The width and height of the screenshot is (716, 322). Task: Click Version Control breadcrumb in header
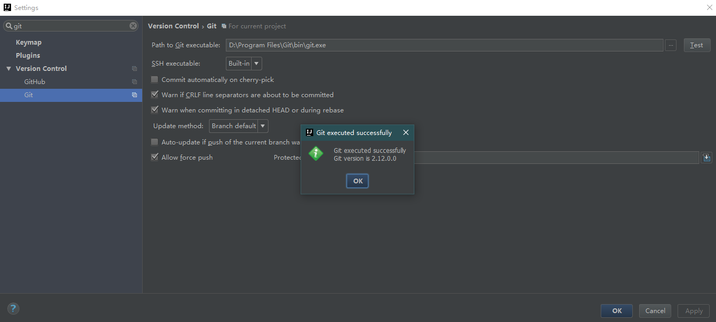173,26
